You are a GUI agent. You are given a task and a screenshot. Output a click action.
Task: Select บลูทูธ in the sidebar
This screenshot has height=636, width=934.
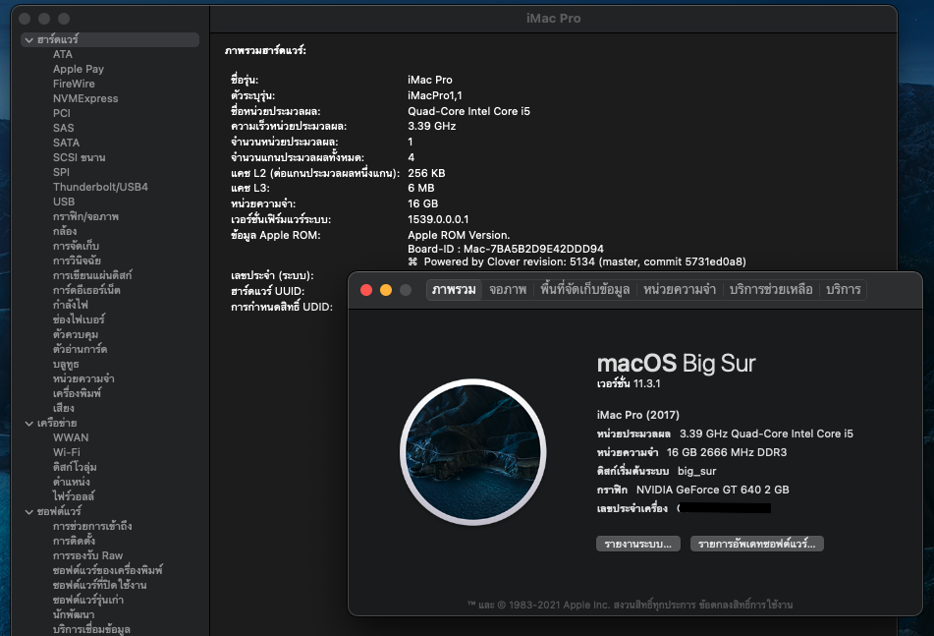pyautogui.click(x=66, y=364)
